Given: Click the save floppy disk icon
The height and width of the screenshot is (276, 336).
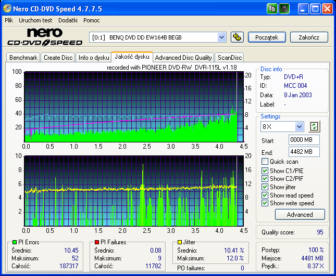Looking at the screenshot, I should [284, 9].
